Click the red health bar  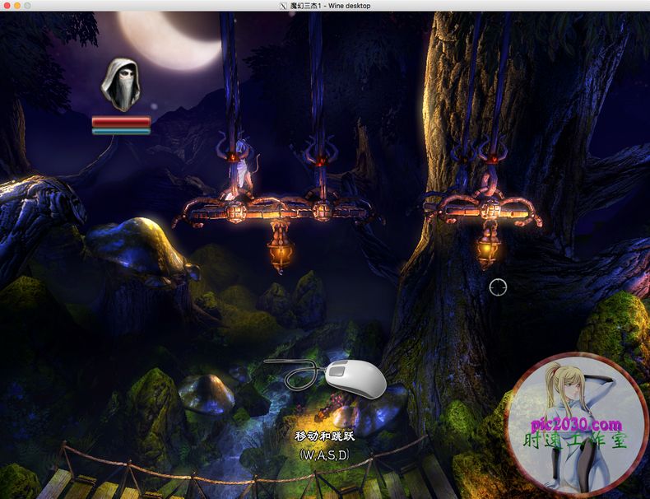[x=121, y=122]
